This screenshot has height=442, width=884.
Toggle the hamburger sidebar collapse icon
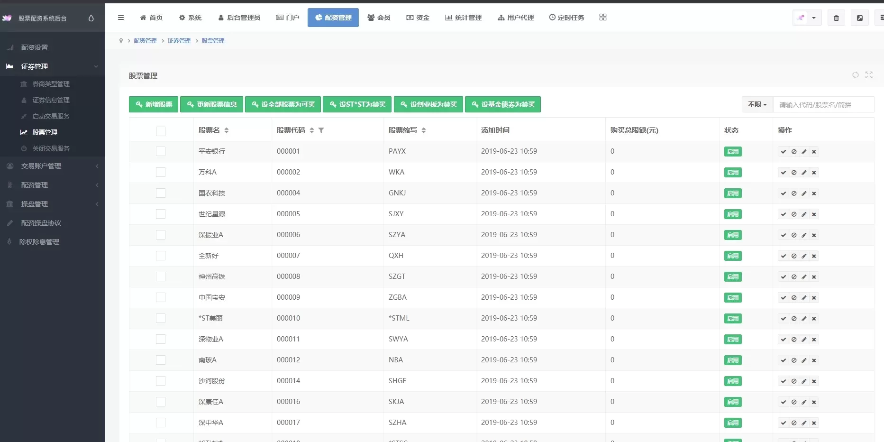coord(121,18)
